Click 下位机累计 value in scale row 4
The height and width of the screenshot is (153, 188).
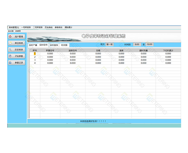(168, 63)
